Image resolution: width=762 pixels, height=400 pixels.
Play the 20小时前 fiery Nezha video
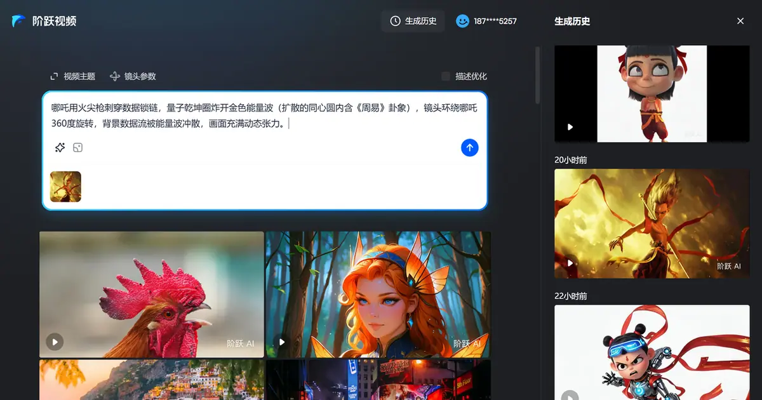click(x=570, y=262)
